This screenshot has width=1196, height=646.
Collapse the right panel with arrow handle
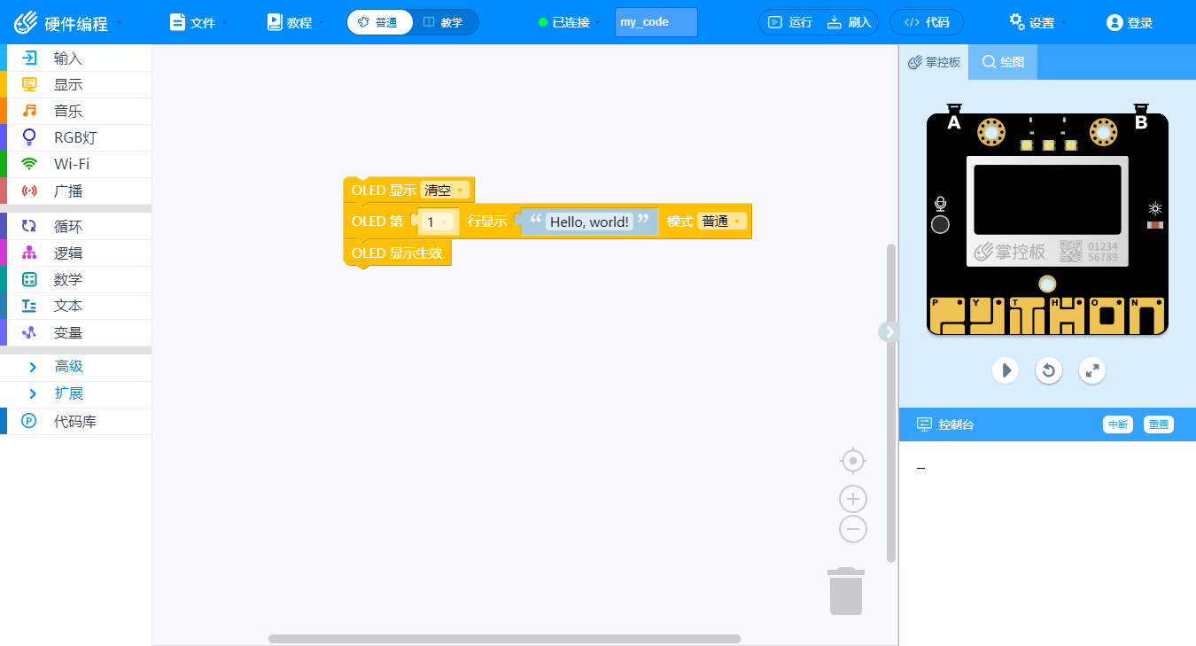(x=889, y=331)
